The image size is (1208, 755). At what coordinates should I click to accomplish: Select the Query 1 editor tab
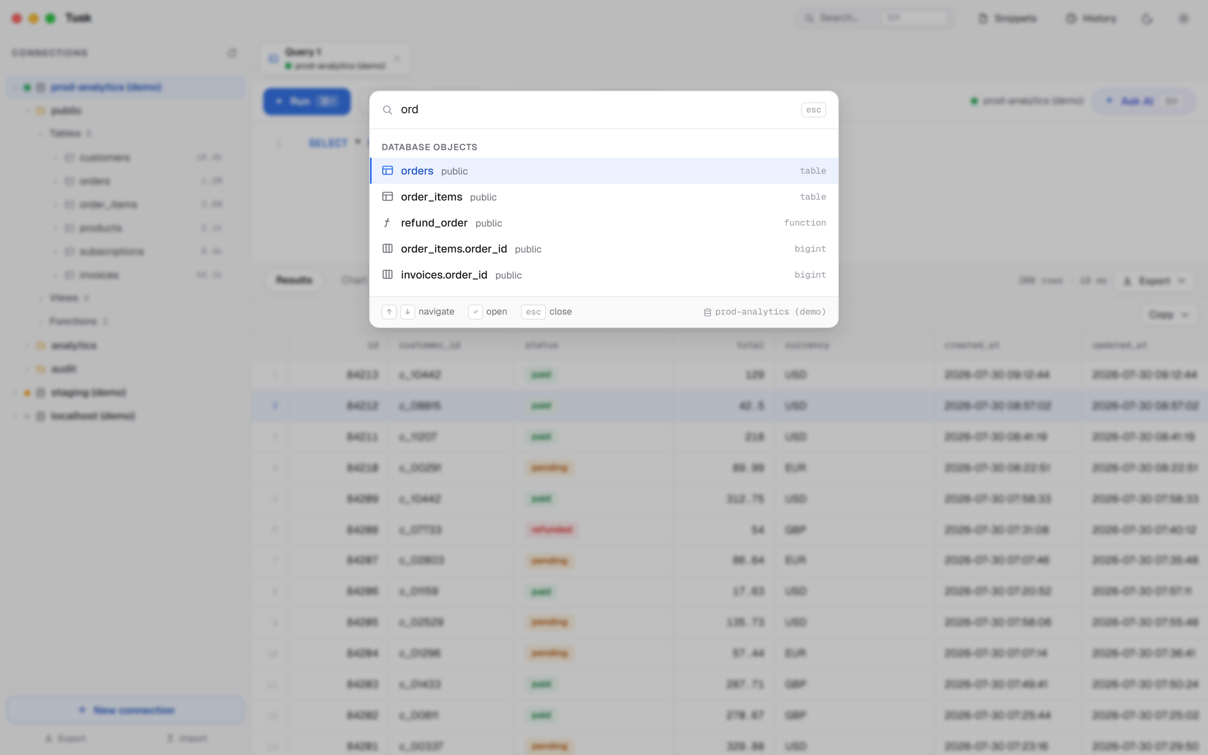(x=336, y=59)
